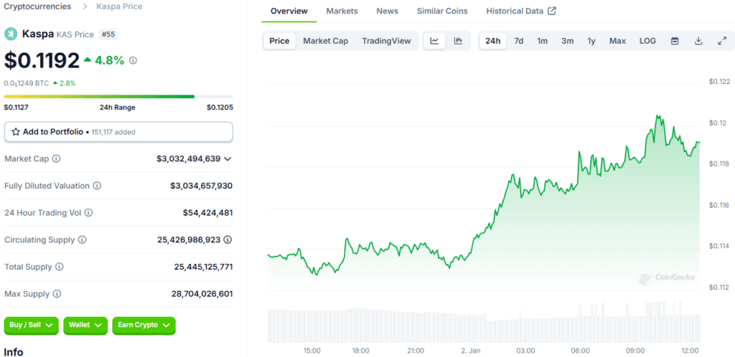This screenshot has height=357, width=735.
Task: Open the Buy / Sell dropdown
Action: point(31,325)
